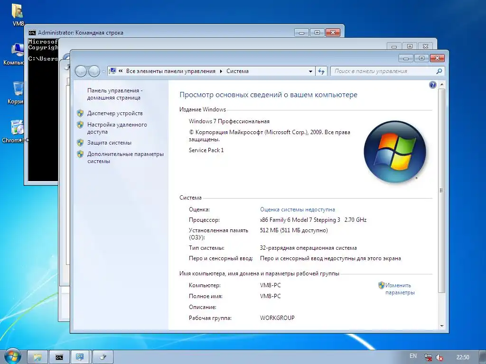This screenshot has width=486, height=364.
Task: Select computer name 'VM8-PC' next to 'Компьютер:'
Action: tap(270, 285)
